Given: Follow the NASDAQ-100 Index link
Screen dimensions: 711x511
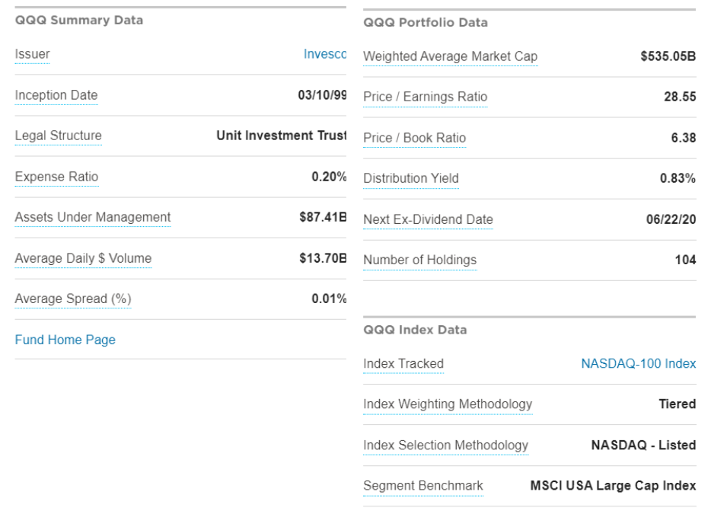Looking at the screenshot, I should 638,363.
